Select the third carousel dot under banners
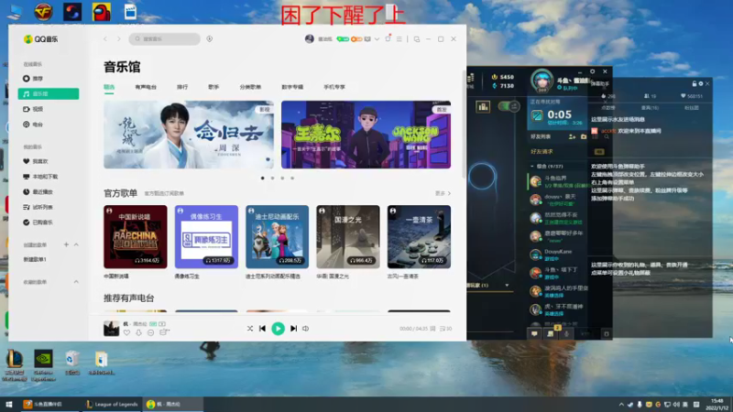The height and width of the screenshot is (412, 733). 282,178
